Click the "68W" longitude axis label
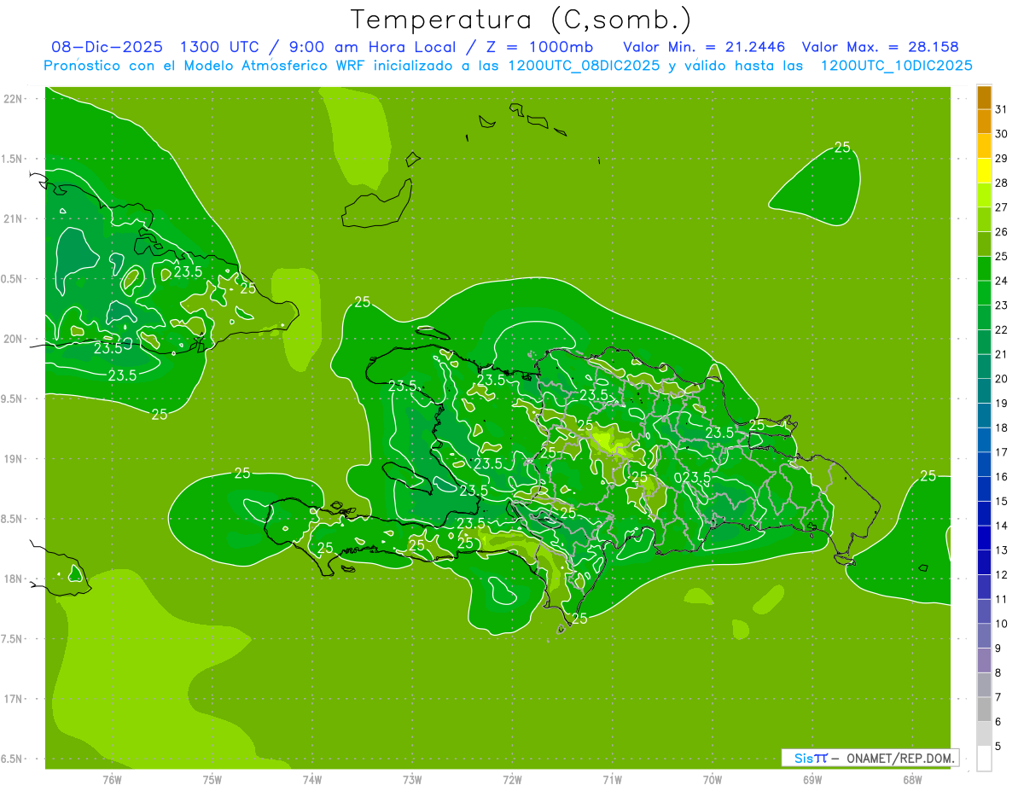 pos(912,779)
